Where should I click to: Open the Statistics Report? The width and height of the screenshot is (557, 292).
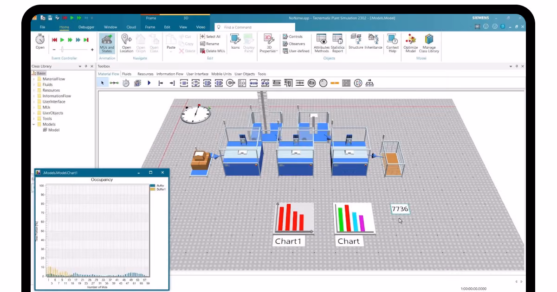337,43
